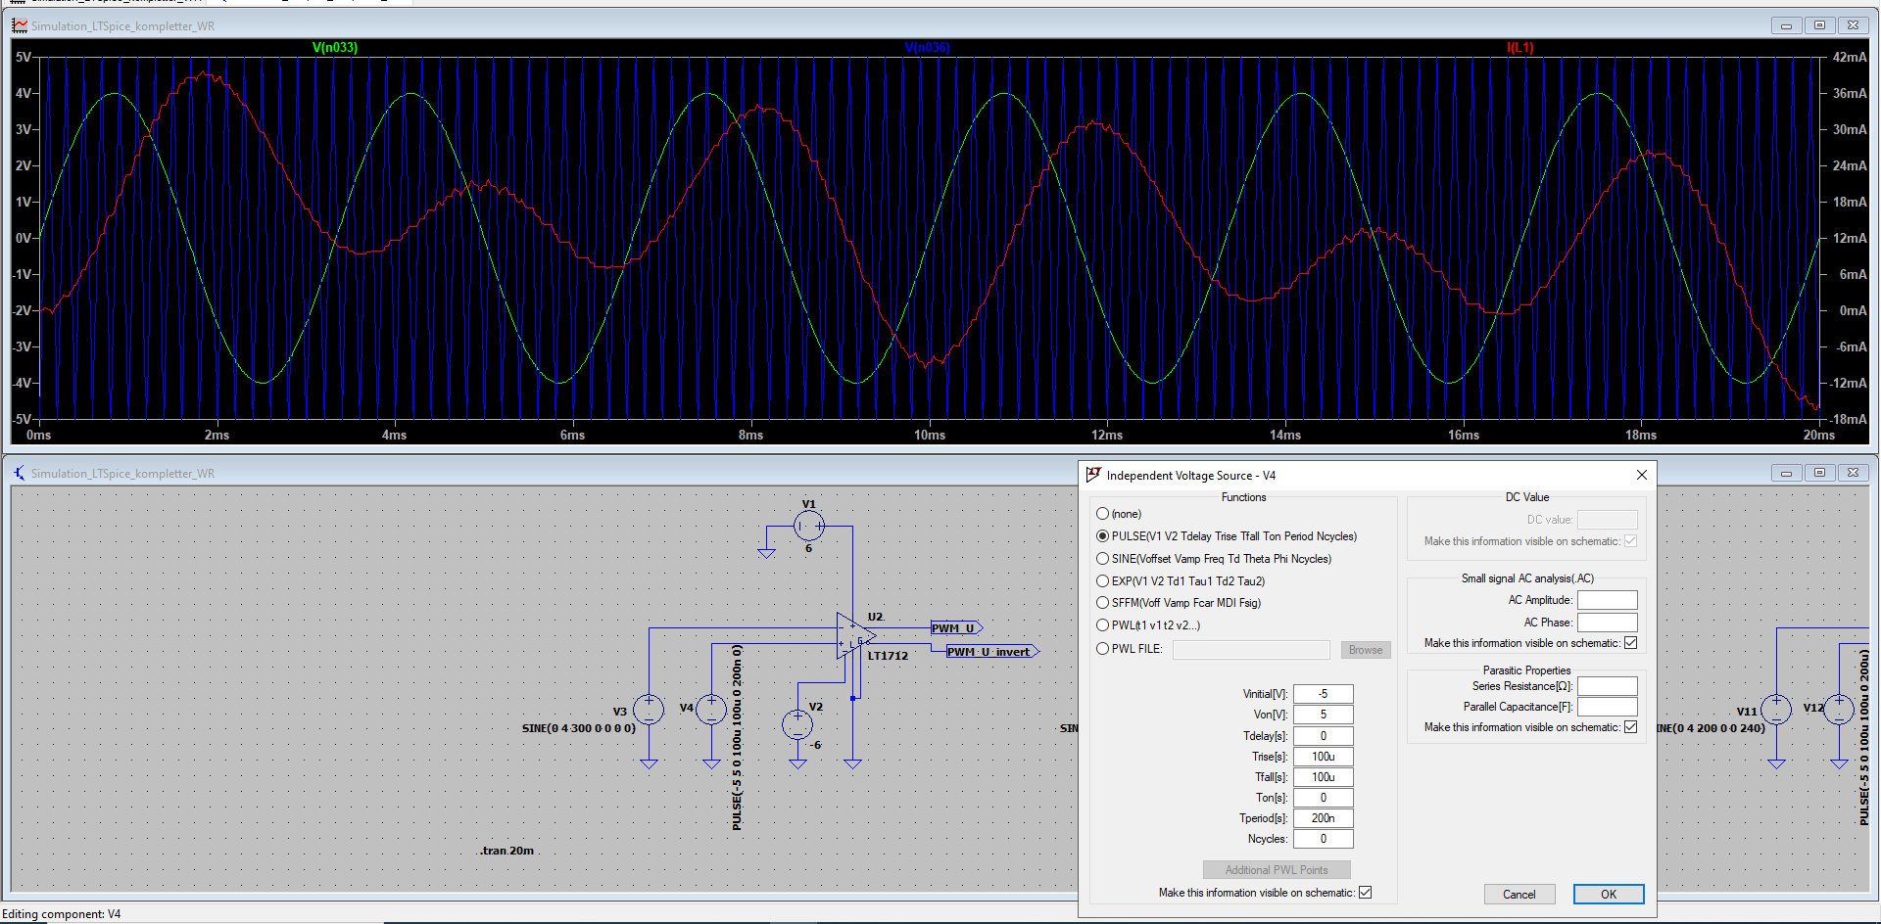Click the -18mA right axis label
1881x924 pixels.
point(1848,419)
